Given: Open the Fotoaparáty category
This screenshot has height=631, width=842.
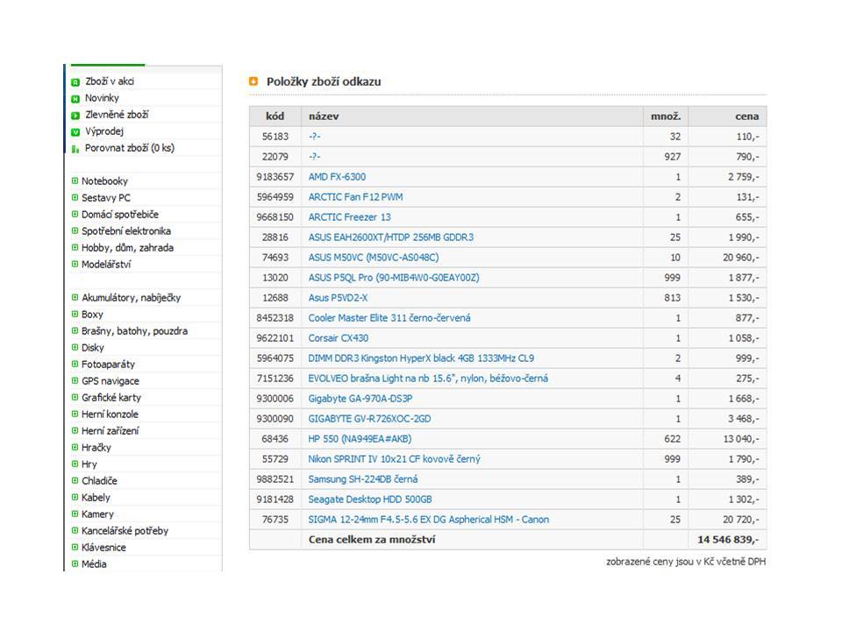Looking at the screenshot, I should point(108,365).
